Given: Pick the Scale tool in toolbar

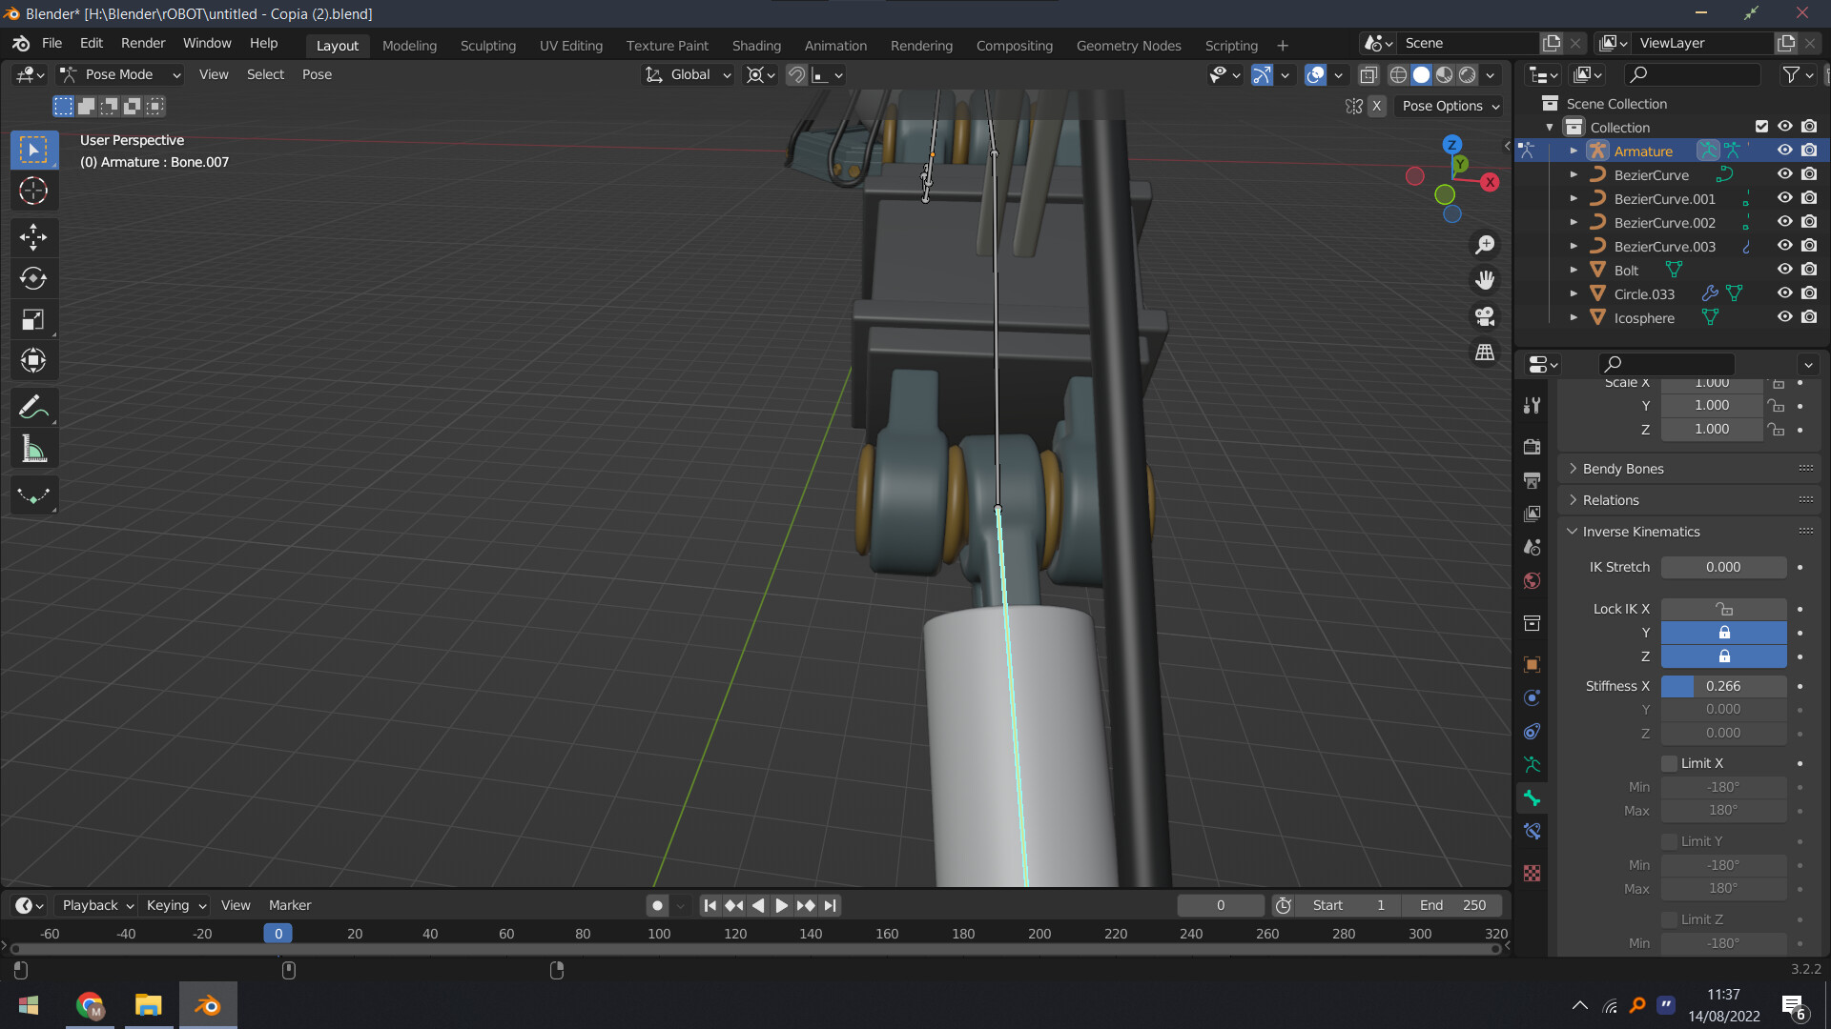Looking at the screenshot, I should [33, 319].
